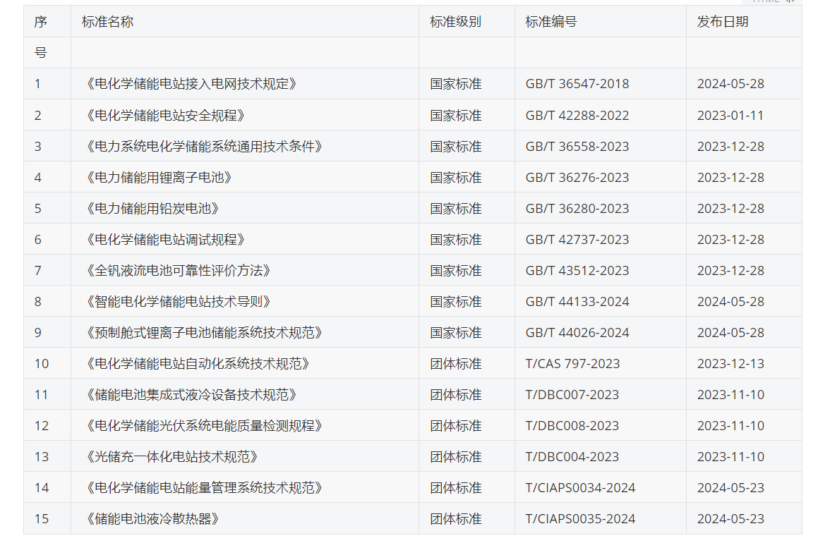Select《光储充一体化电站技术规范》cell
This screenshot has width=830, height=543.
coord(171,456)
